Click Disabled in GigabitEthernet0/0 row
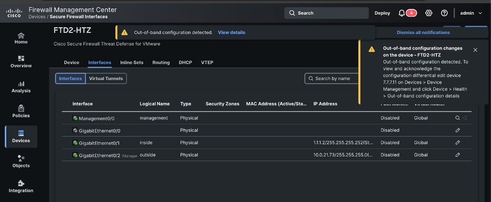Image resolution: width=491 pixels, height=202 pixels. click(x=390, y=130)
